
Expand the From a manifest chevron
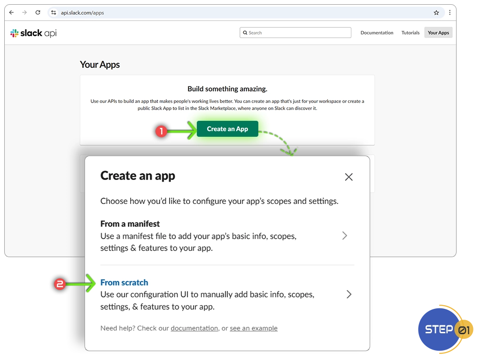coord(345,235)
